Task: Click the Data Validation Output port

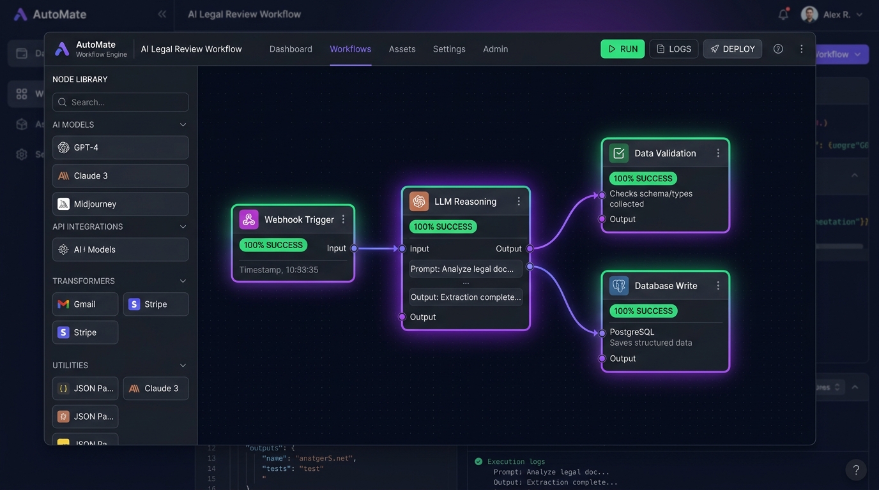Action: (x=602, y=219)
